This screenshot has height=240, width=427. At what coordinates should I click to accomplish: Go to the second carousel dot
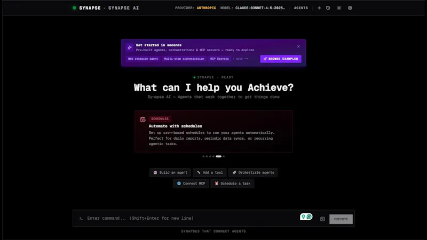[207, 156]
